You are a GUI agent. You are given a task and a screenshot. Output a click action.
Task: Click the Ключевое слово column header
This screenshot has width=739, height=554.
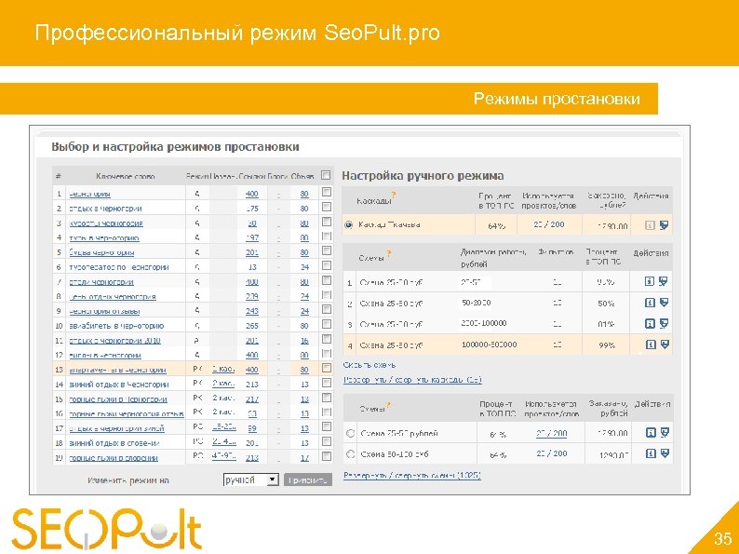pos(126,177)
